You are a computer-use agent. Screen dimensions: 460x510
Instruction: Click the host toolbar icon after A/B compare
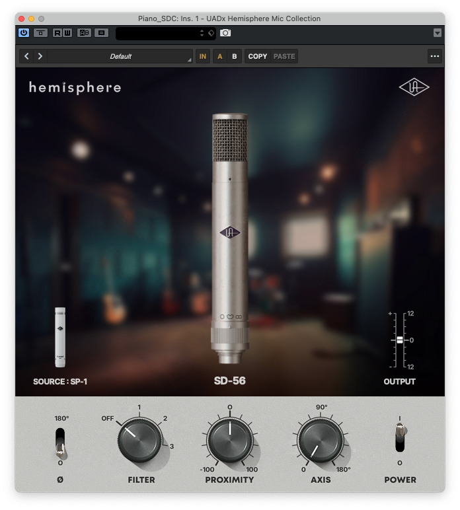[x=101, y=33]
